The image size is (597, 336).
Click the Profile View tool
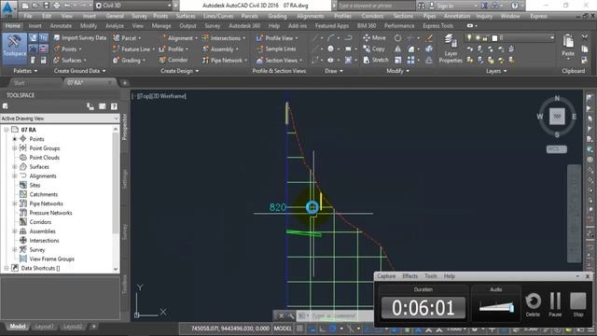277,38
